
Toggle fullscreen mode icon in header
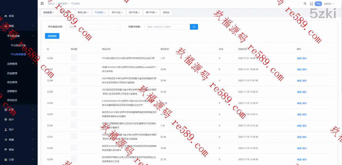pyautogui.click(x=311, y=4)
